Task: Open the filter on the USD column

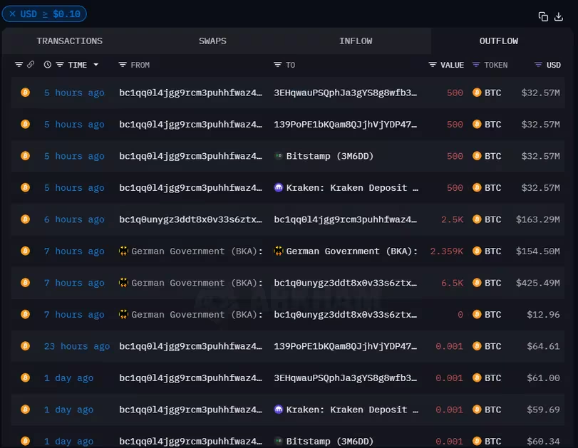Action: tap(538, 65)
